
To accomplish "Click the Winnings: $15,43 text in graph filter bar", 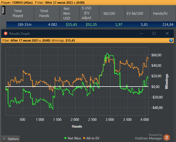I will point(63,40).
